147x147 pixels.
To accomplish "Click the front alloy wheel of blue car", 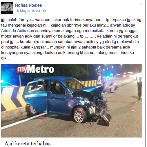I will [x=80, y=116].
